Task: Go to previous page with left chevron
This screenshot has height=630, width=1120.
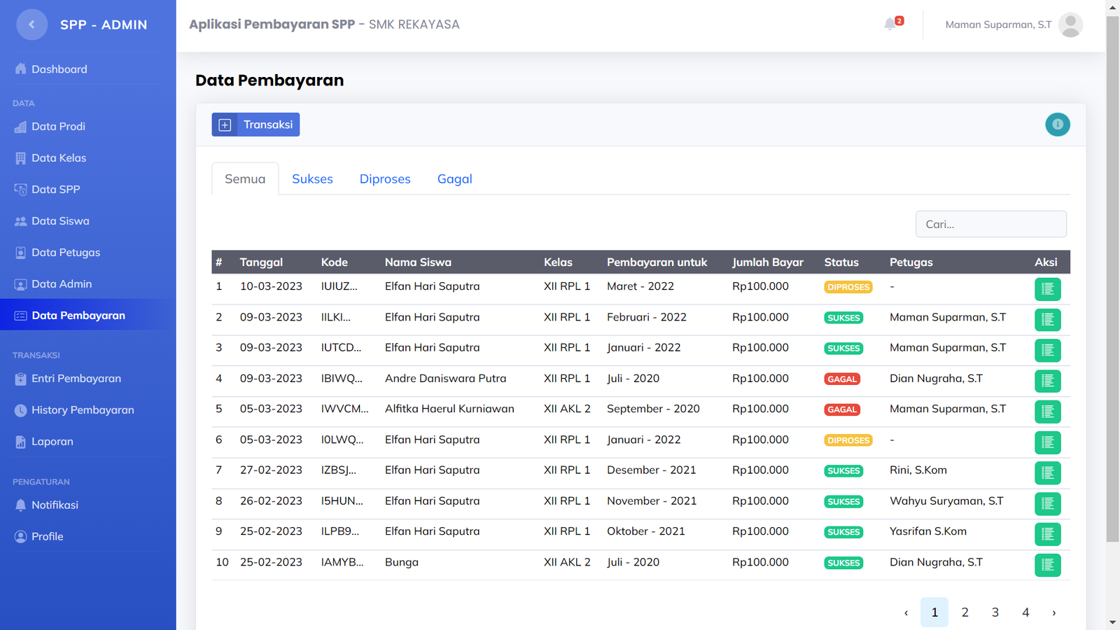Action: [906, 612]
